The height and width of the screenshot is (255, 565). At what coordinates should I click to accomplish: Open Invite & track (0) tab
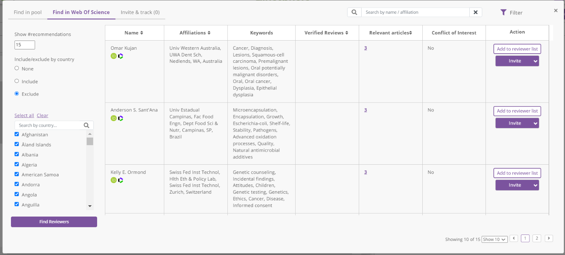[140, 12]
